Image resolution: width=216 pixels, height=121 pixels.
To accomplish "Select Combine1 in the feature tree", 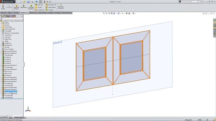I will pyautogui.click(x=7, y=57).
